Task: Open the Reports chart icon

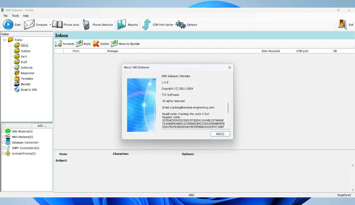Action: pyautogui.click(x=121, y=25)
